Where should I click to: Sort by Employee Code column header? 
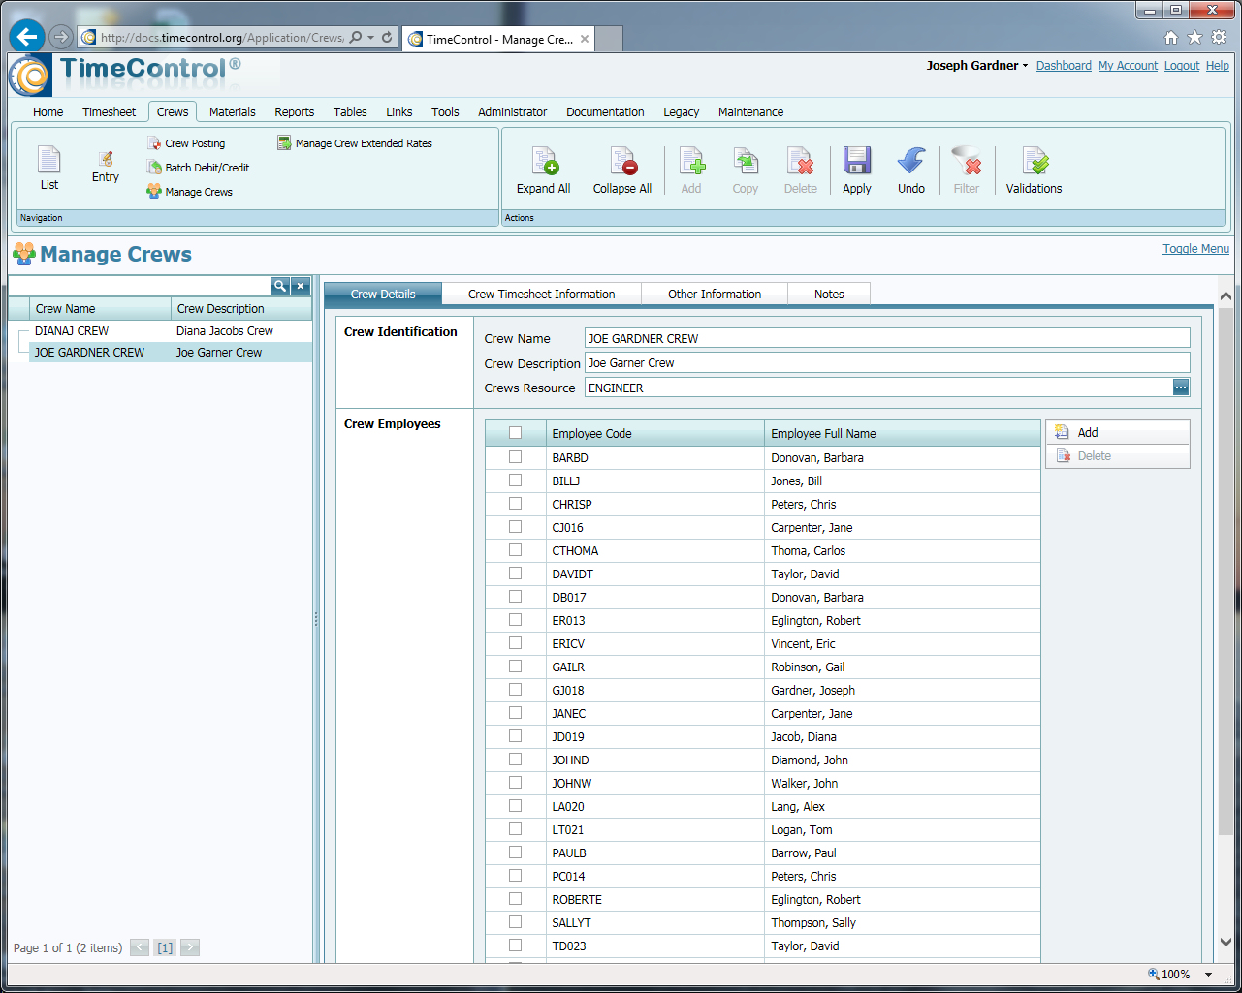(x=654, y=433)
